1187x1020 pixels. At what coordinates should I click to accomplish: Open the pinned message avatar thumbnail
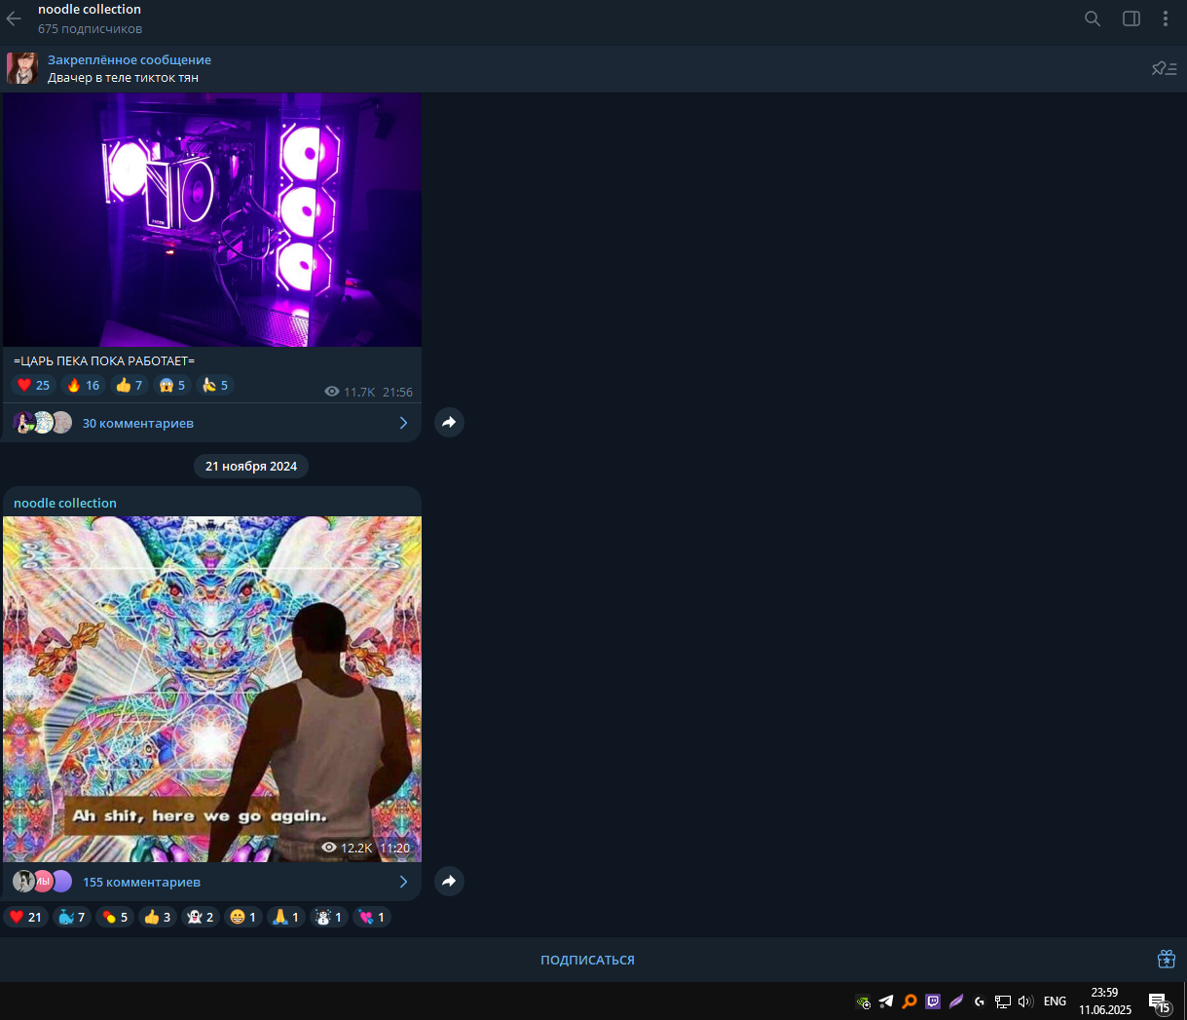22,68
